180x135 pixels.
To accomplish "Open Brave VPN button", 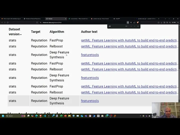I will [174, 22].
